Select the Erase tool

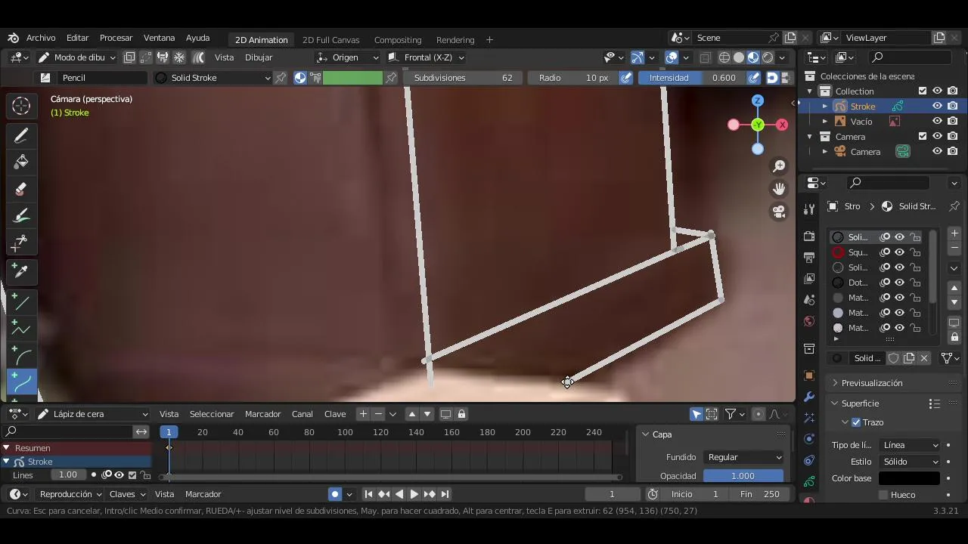point(21,190)
